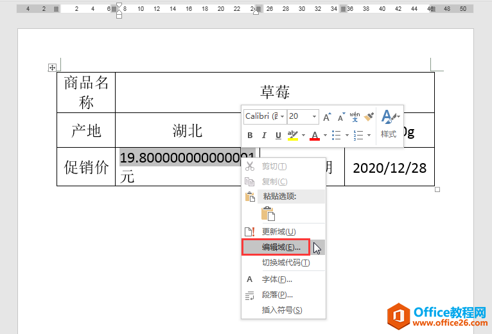The width and height of the screenshot is (492, 334).
Task: Expand the highlight color dropdown arrow
Action: (303, 136)
